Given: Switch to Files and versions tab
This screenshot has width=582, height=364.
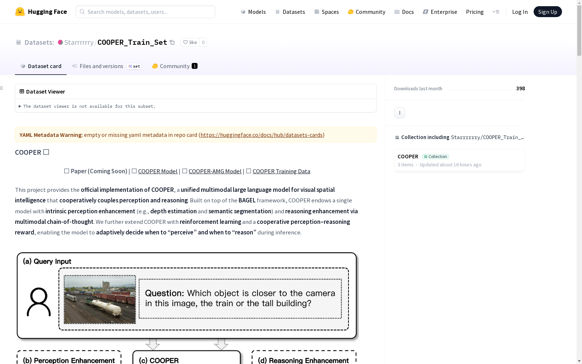Looking at the screenshot, I should tap(107, 66).
